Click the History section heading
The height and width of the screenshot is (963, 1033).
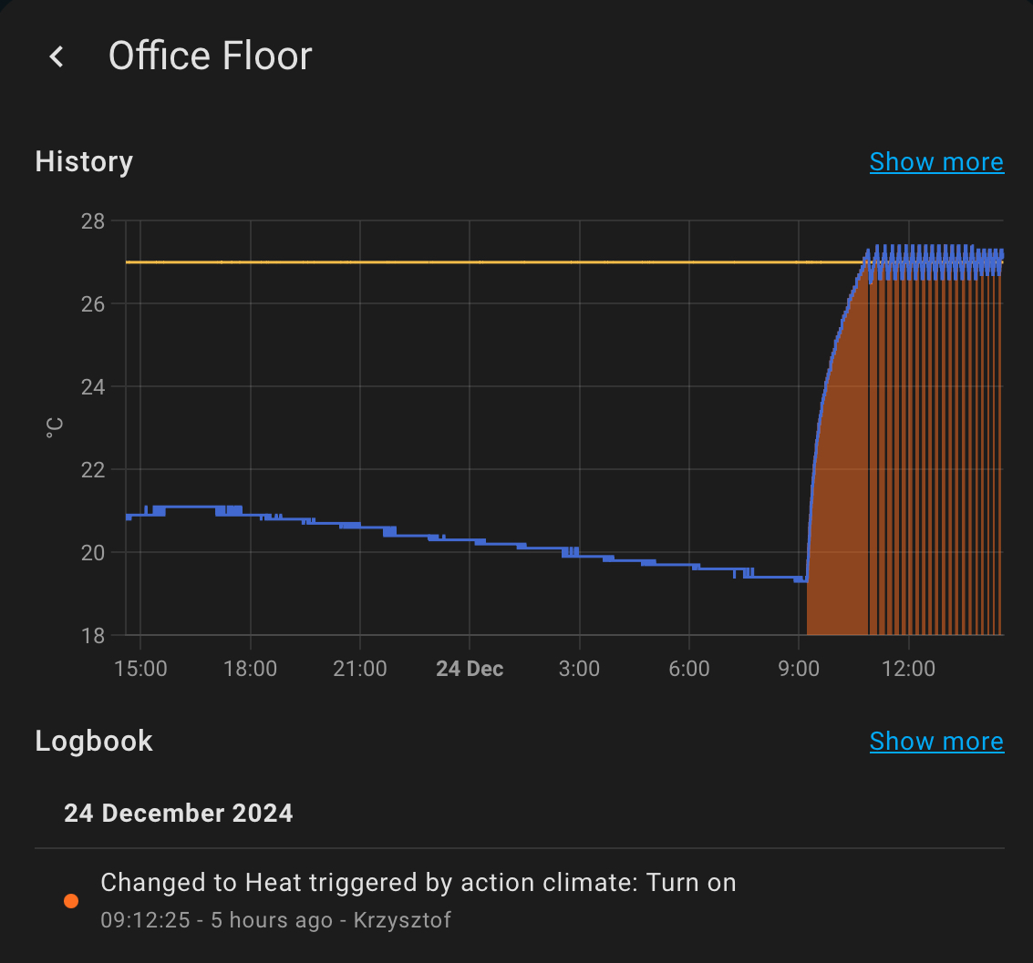pos(84,162)
